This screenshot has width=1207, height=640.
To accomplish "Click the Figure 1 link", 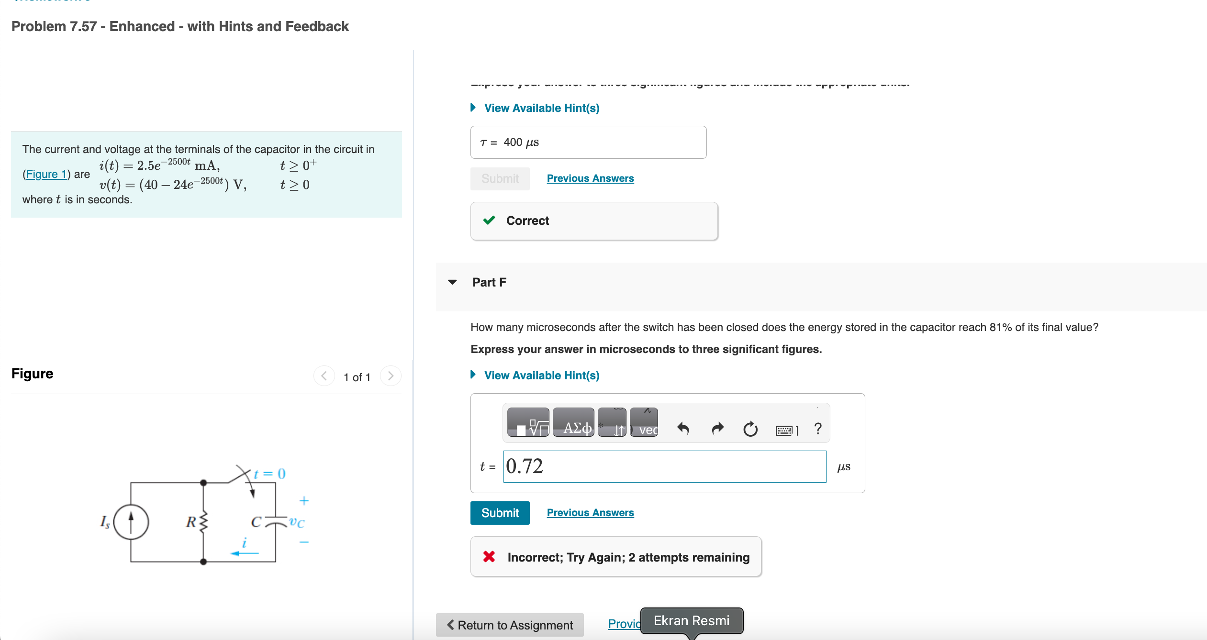I will click(x=46, y=174).
